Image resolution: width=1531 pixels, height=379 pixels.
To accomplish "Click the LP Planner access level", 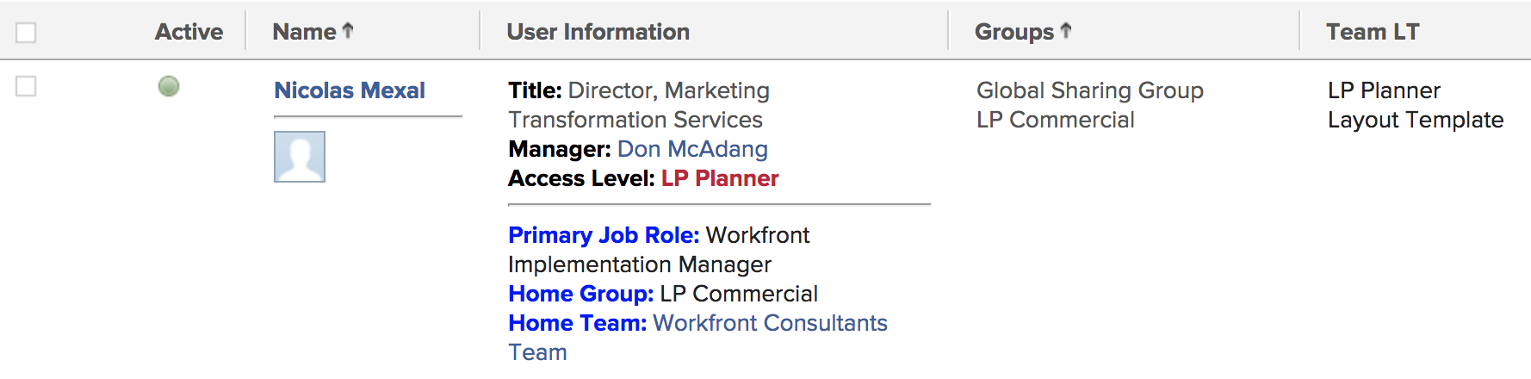I will (720, 178).
